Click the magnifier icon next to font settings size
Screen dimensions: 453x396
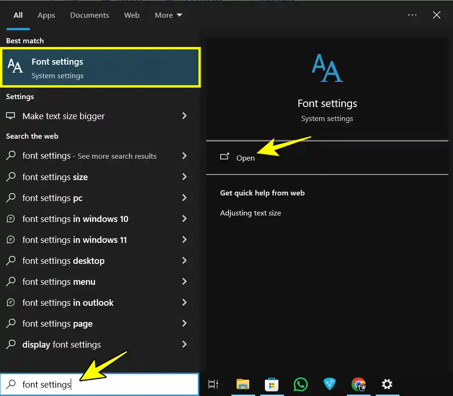pos(10,177)
